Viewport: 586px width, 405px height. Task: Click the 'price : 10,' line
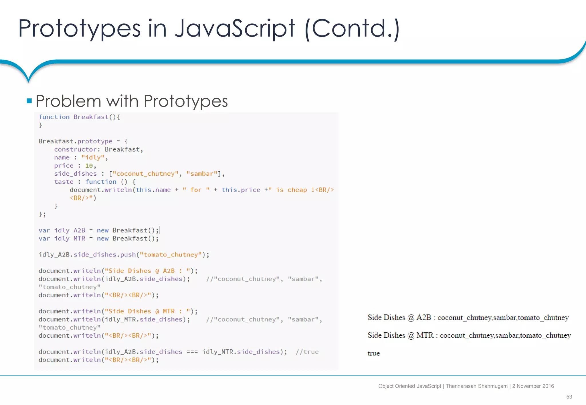click(x=75, y=166)
